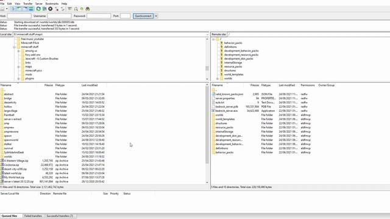Viewport: 390px width, 219px height.
Task: Click the Quickconnect button
Action: coord(143,16)
